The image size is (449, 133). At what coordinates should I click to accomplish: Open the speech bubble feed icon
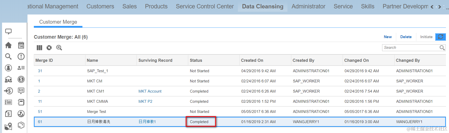pos(8,32)
